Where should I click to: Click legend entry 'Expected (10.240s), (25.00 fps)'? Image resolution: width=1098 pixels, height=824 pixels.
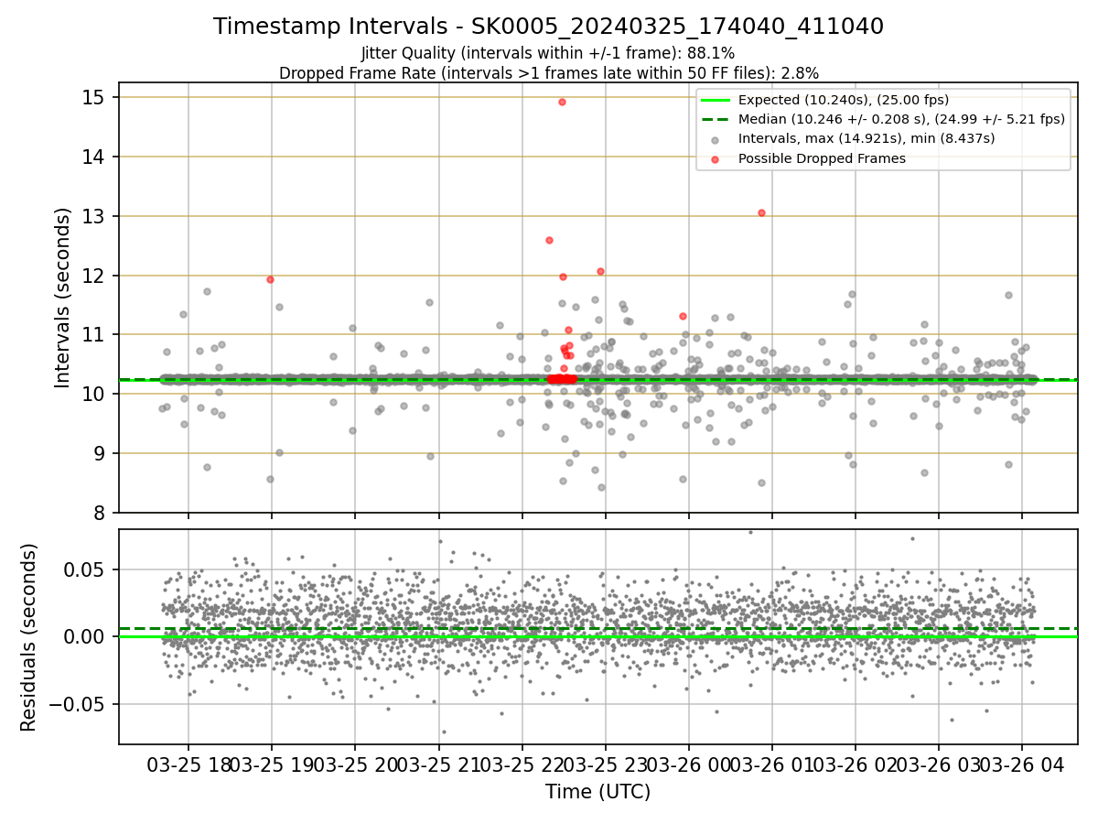coord(843,100)
